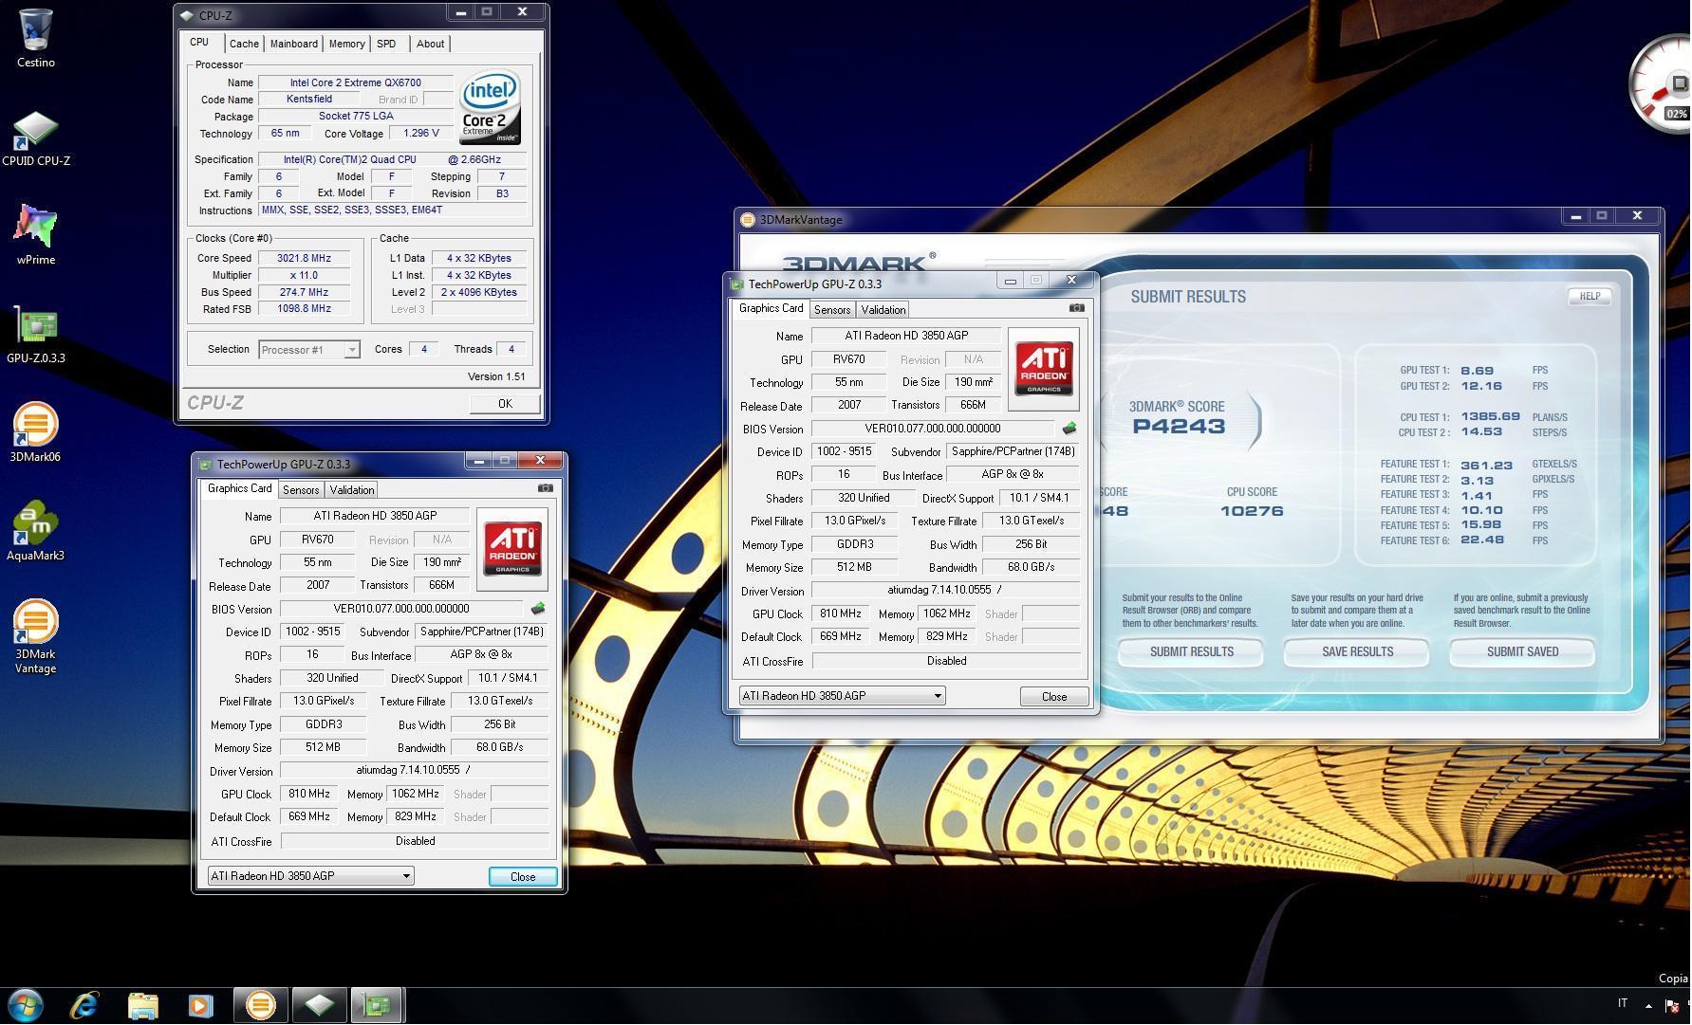Click the Windows Start orb
Viewport: 1692px width, 1025px height.
coord(26,1005)
